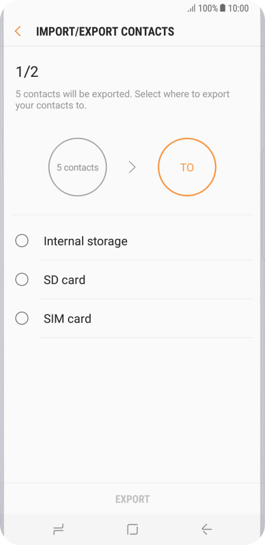Select the SD card radio button
The height and width of the screenshot is (545, 265).
click(22, 279)
